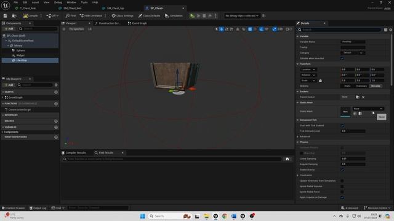Switch to T_Chest_Mat tab
This screenshot has height=221, width=394.
[28, 8]
